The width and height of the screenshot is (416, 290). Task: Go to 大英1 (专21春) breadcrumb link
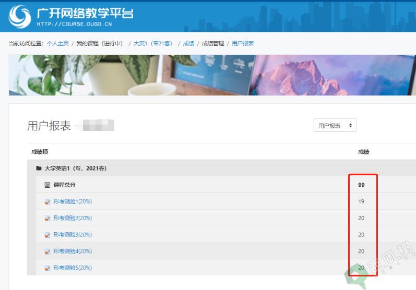153,43
